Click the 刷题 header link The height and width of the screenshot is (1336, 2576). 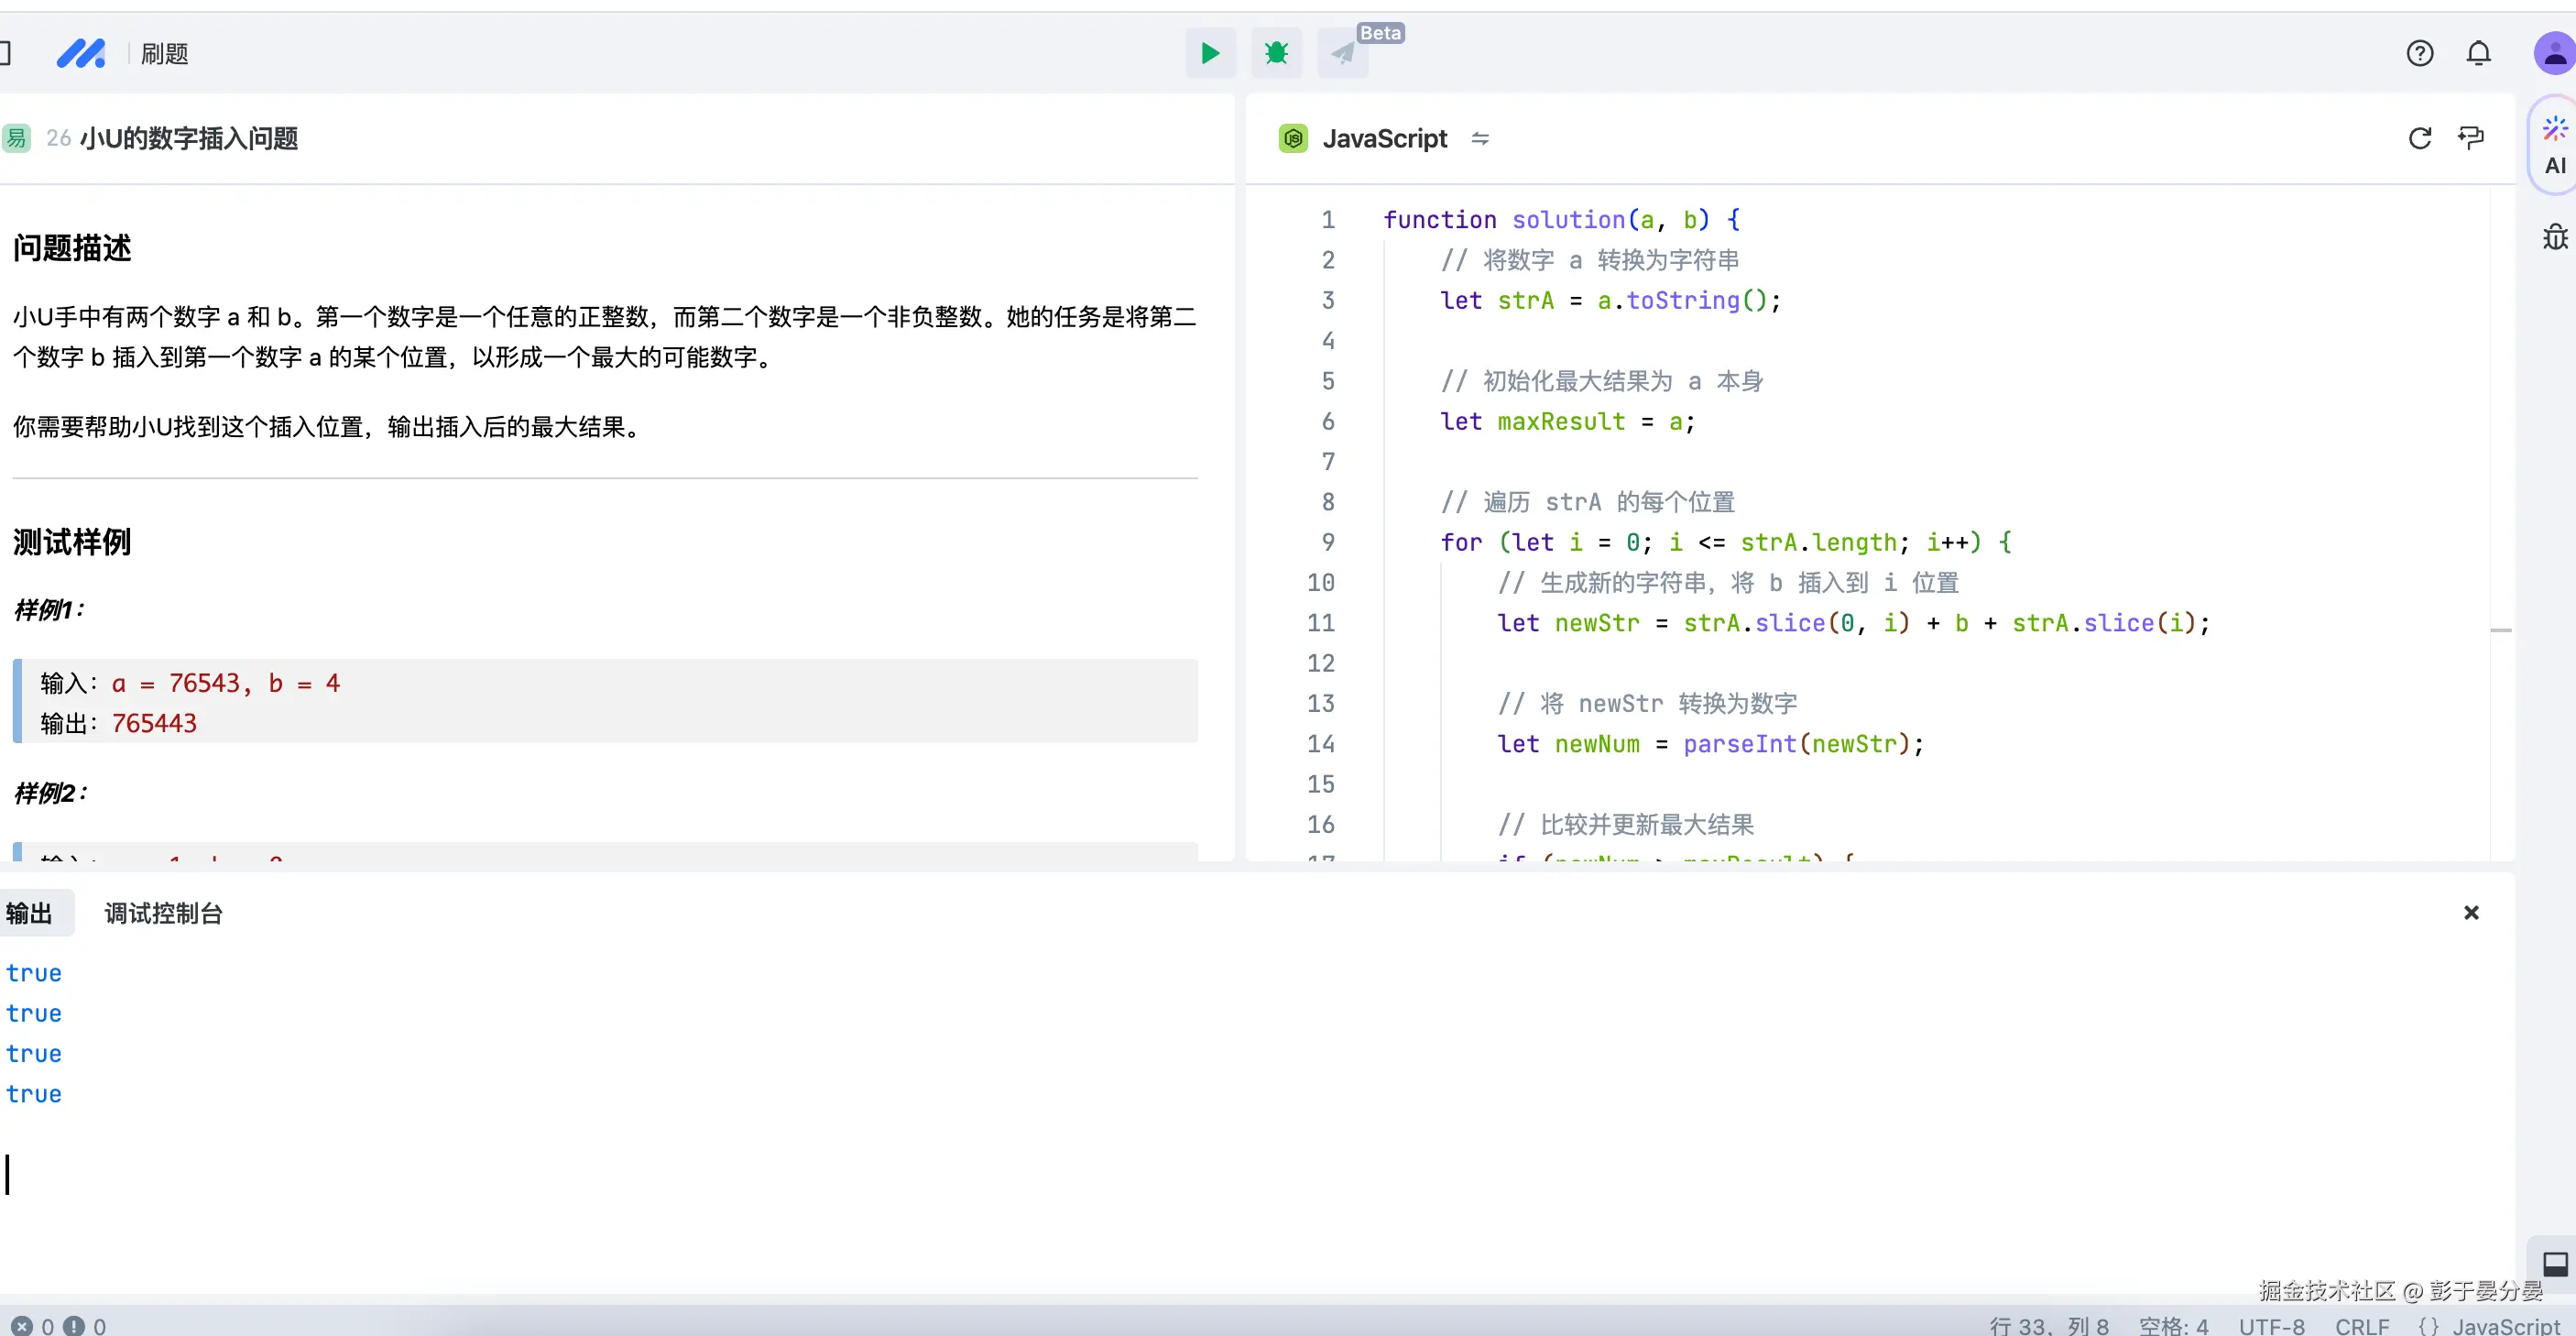point(164,54)
